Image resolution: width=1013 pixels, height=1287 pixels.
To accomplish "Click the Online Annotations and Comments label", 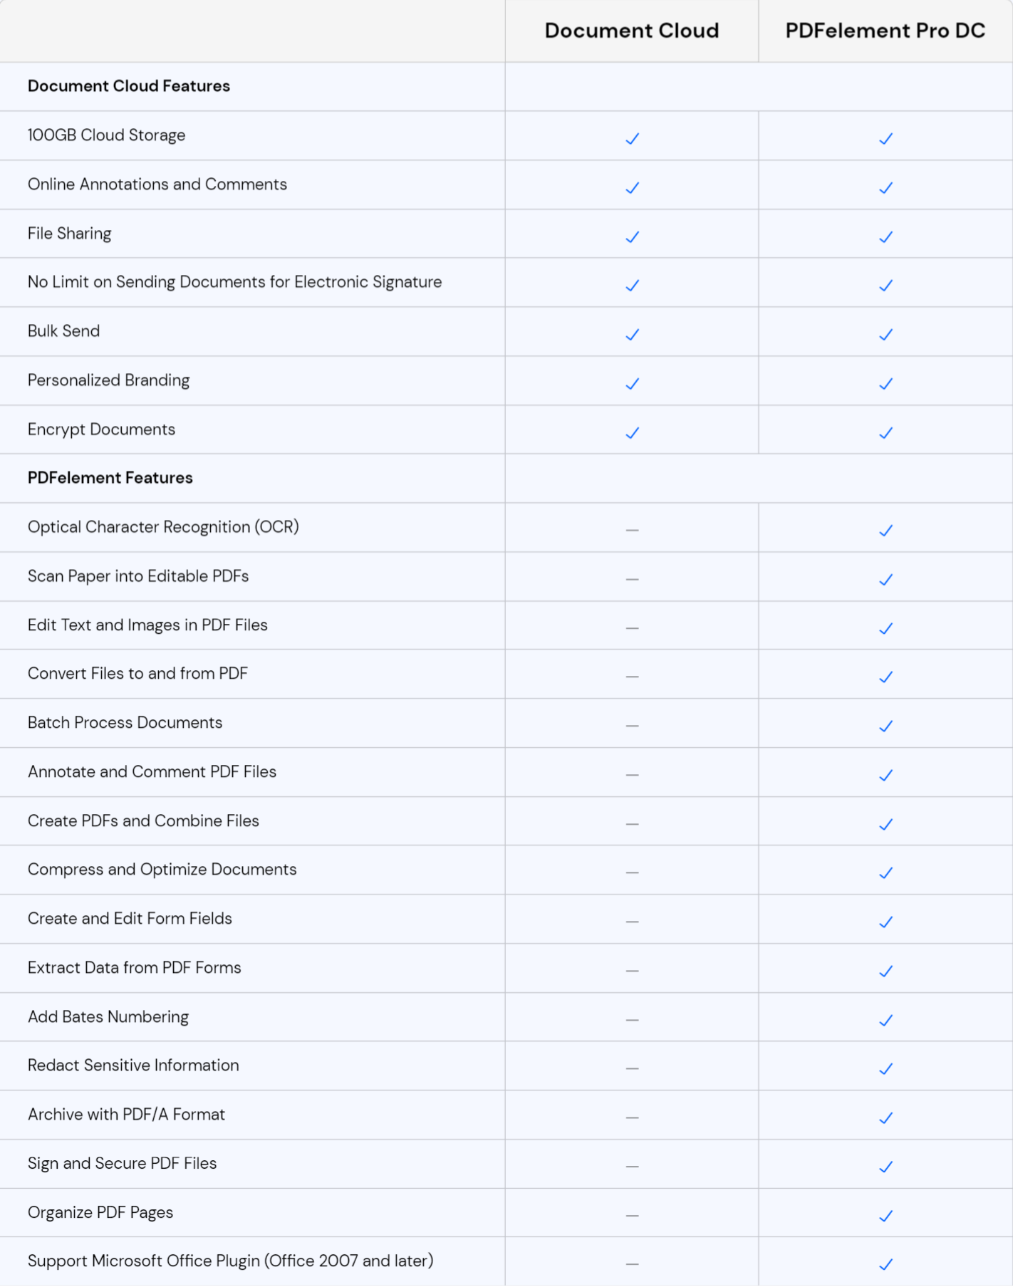I will [157, 184].
